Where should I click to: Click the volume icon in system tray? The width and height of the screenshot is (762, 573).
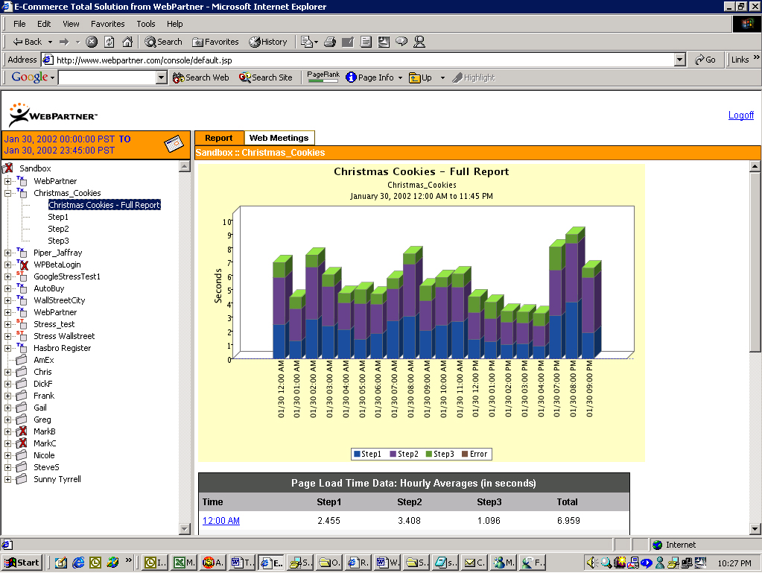[x=591, y=563]
